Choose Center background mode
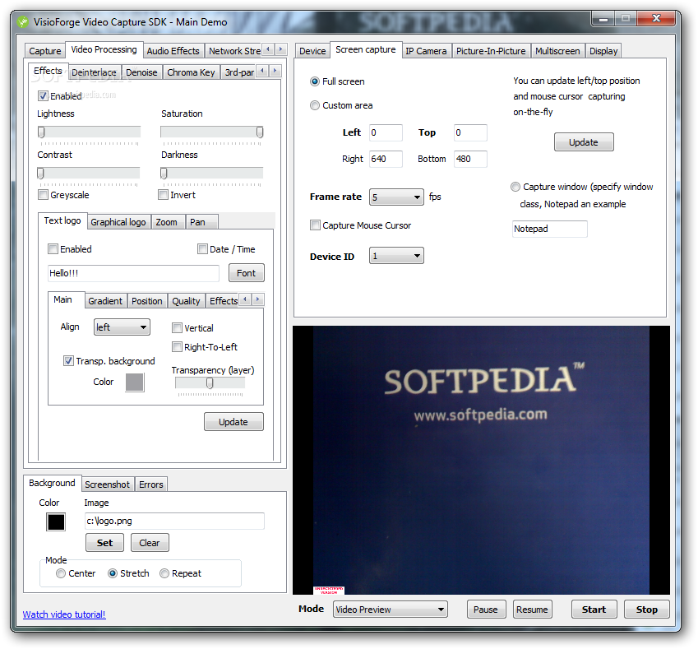The image size is (698, 649). tap(61, 573)
